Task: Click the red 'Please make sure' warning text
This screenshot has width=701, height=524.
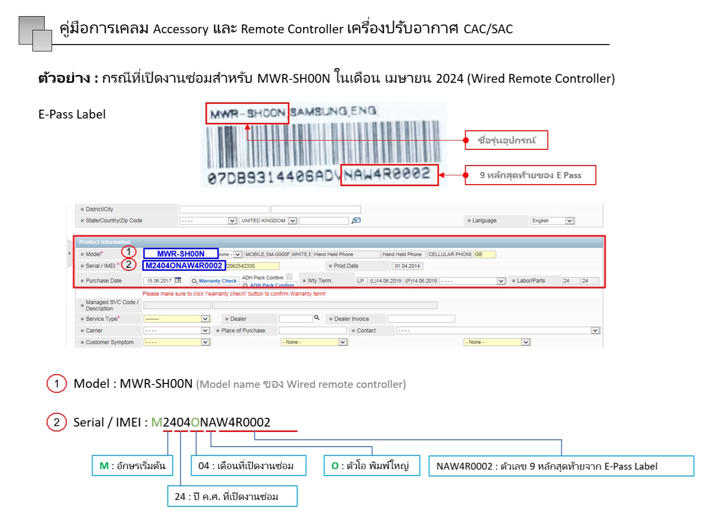Action: point(234,294)
